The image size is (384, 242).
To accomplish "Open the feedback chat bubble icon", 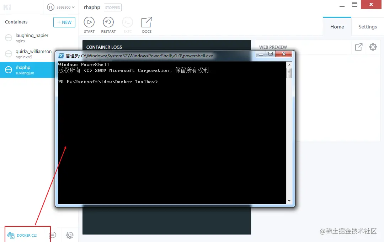I will point(52,235).
